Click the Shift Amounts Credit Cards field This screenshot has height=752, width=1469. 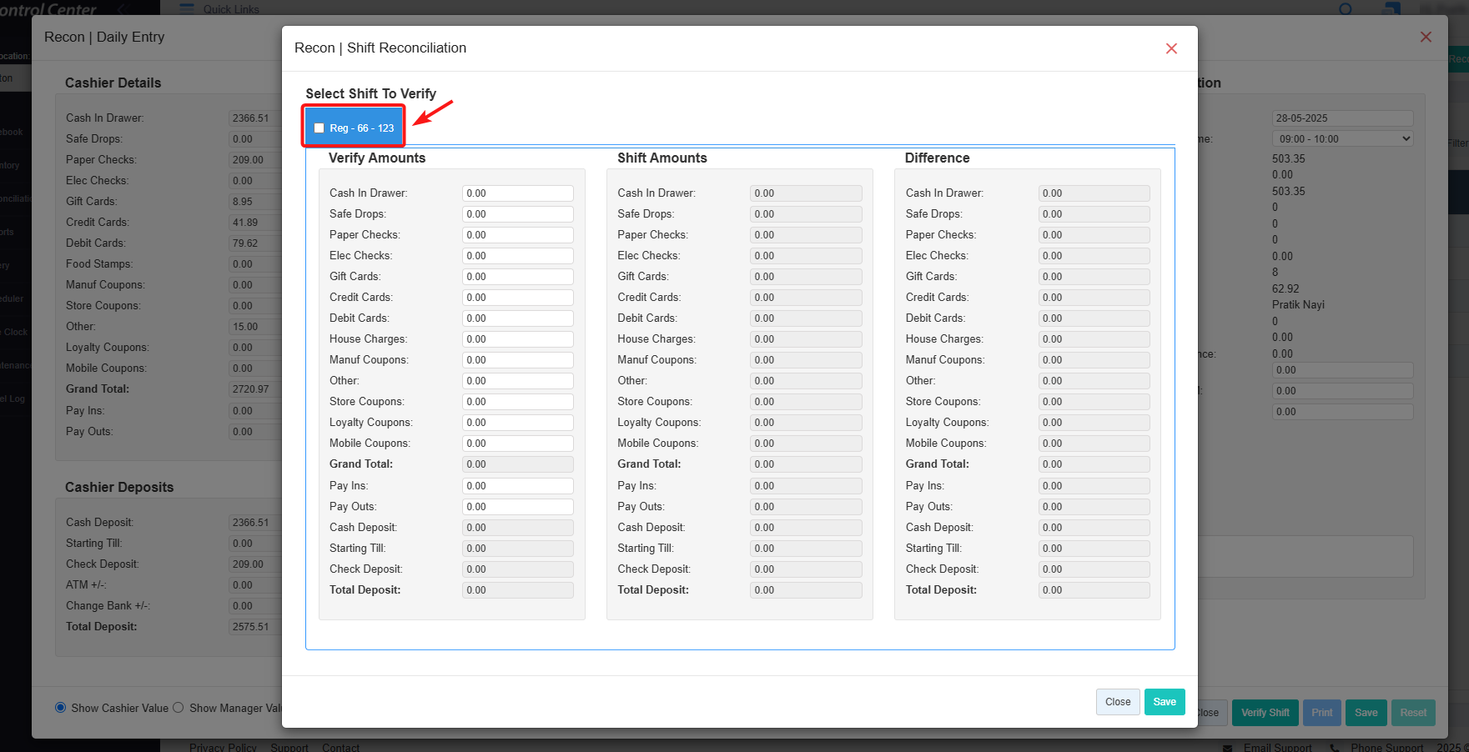click(x=806, y=298)
